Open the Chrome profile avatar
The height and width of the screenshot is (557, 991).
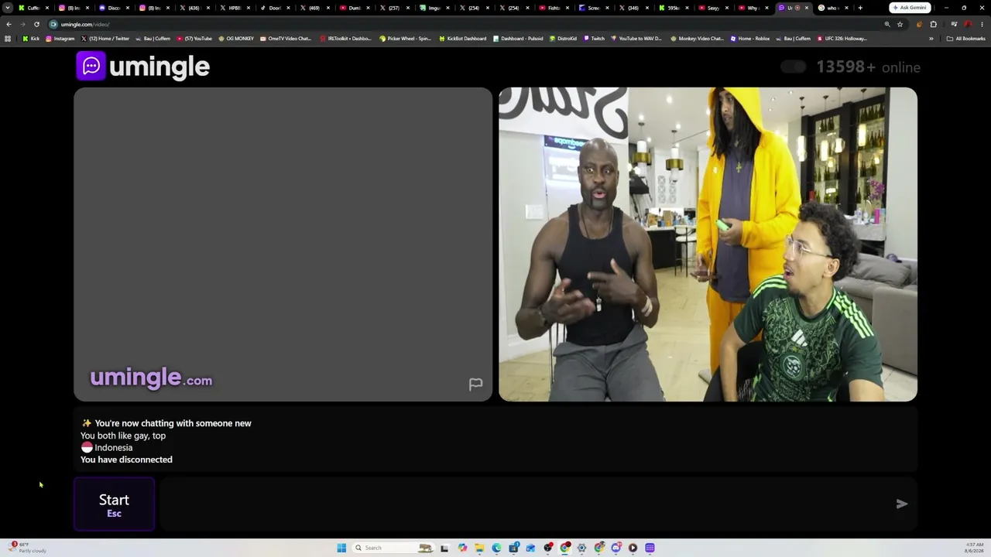[968, 24]
